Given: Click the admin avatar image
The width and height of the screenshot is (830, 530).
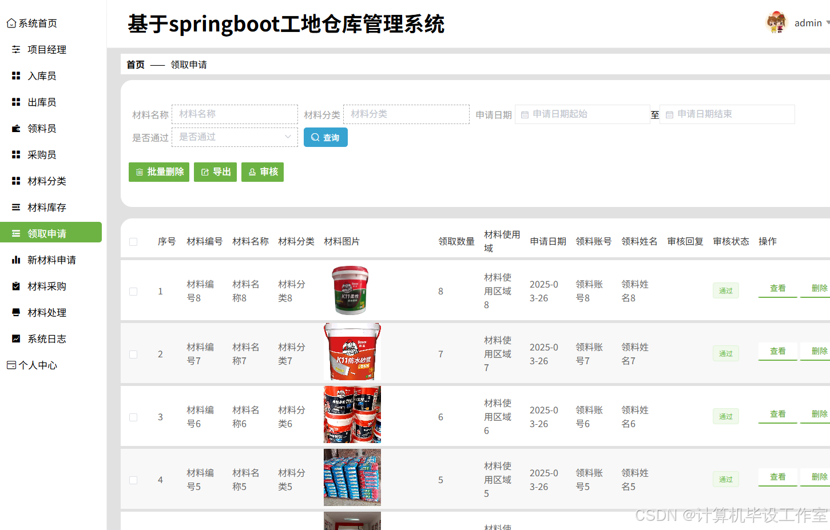Looking at the screenshot, I should tap(776, 23).
